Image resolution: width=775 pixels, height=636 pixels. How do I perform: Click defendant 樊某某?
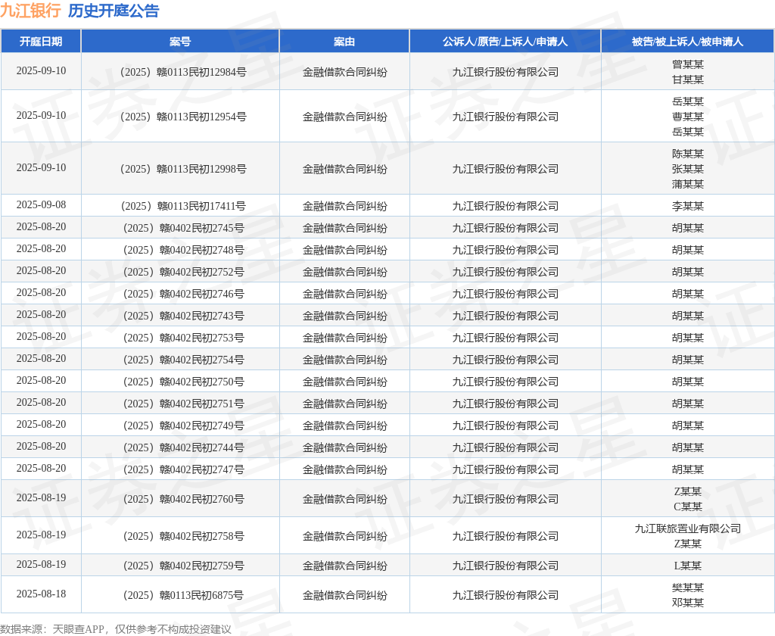687,588
